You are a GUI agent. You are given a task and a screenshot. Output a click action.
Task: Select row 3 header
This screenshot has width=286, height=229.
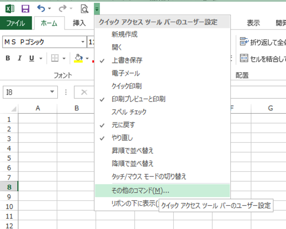pos(9,139)
